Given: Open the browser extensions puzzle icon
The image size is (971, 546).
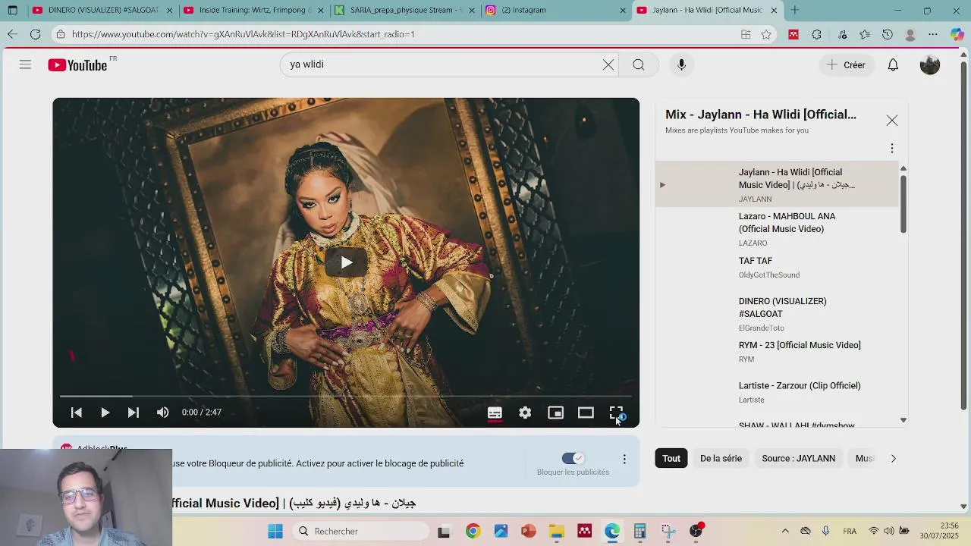Looking at the screenshot, I should coord(816,34).
